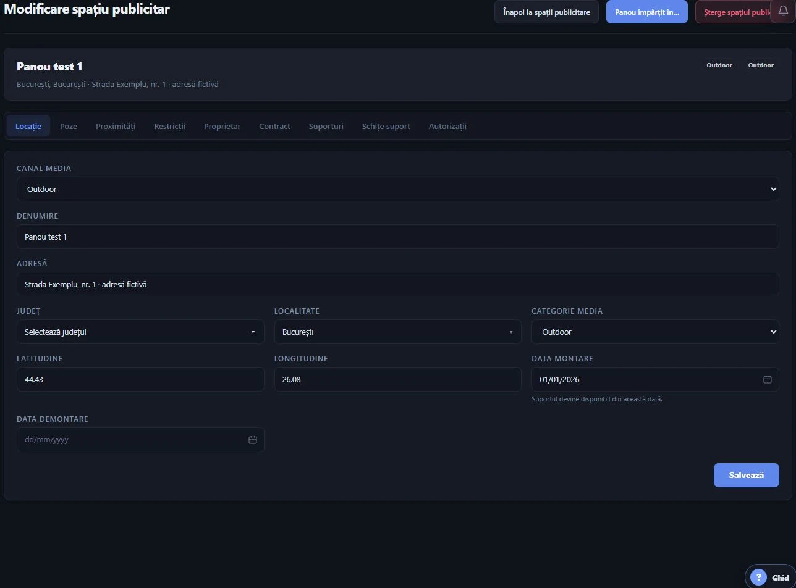
Task: Select the Proprietar tab
Action: click(222, 126)
